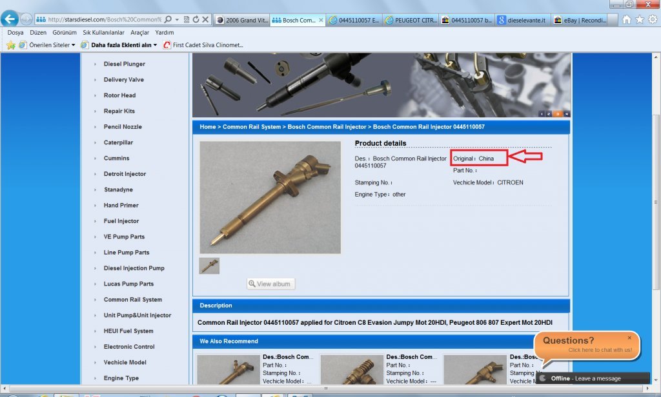Open the HEUI Fuel System category

128,331
